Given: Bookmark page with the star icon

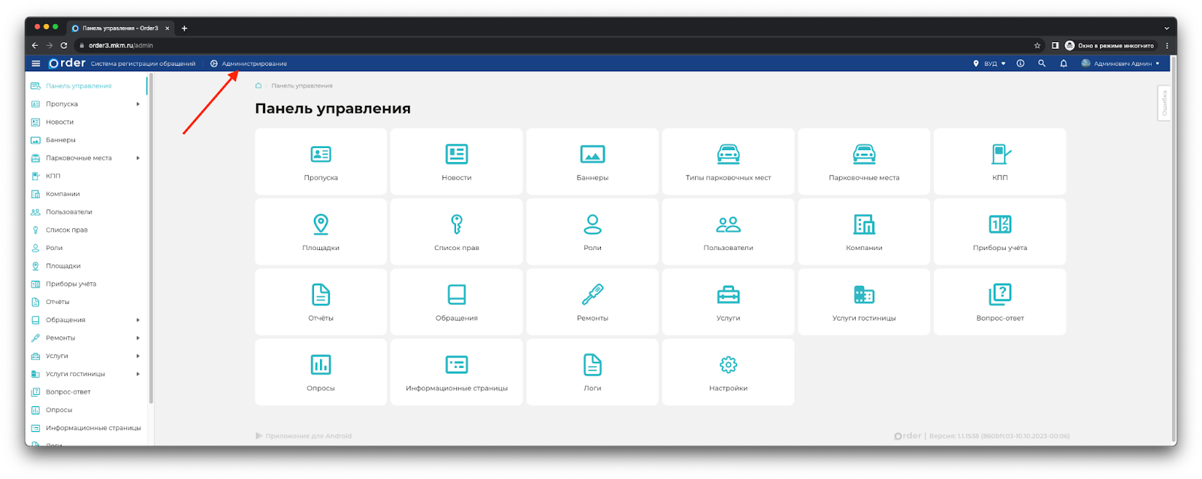Looking at the screenshot, I should pos(1037,46).
